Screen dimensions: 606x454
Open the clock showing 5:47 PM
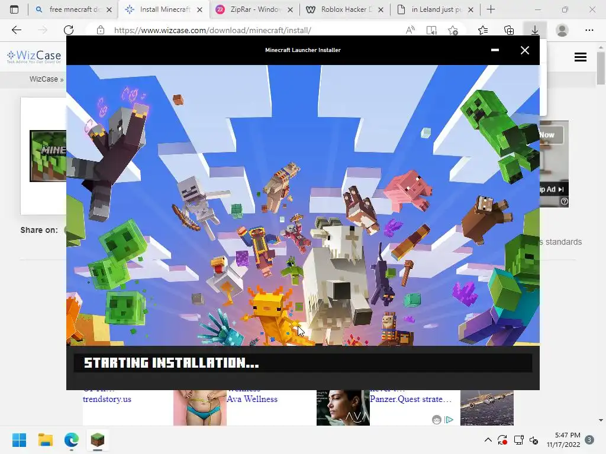563,440
